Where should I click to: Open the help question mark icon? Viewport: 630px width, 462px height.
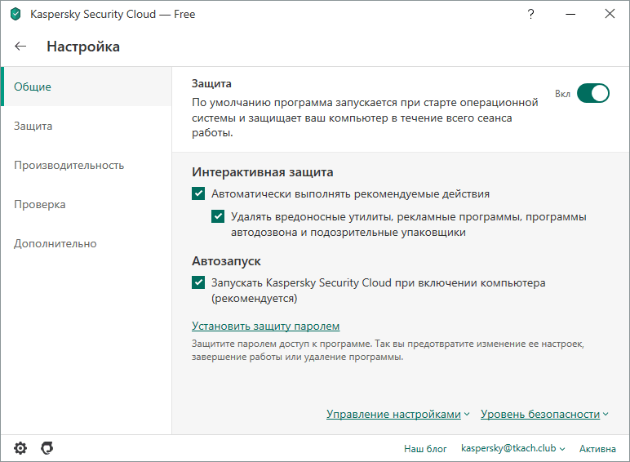[x=530, y=14]
